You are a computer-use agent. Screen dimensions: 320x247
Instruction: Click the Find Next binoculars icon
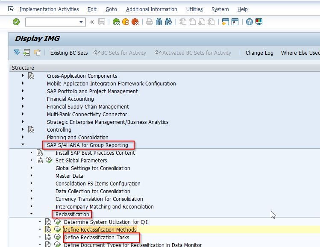(x=168, y=22)
